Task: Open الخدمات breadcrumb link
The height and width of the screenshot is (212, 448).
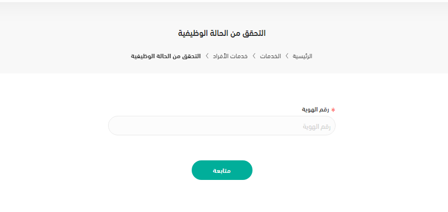Action: (x=270, y=56)
